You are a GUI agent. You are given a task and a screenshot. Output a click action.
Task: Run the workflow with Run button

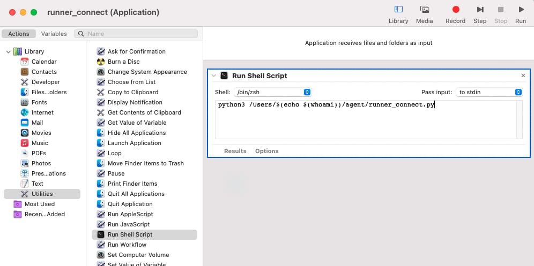click(x=521, y=14)
